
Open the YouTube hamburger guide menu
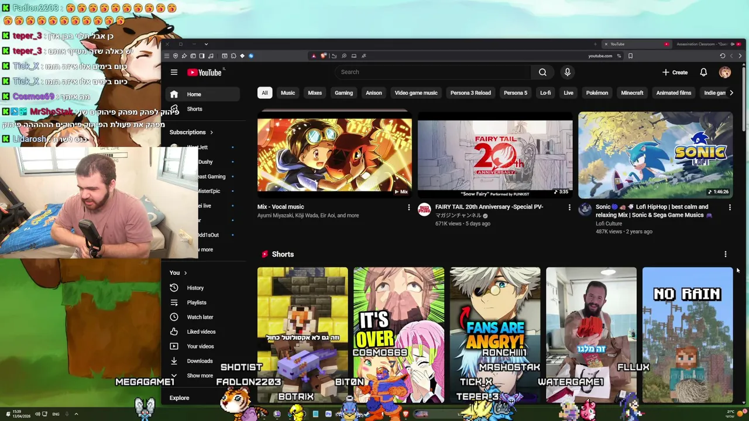tap(174, 72)
